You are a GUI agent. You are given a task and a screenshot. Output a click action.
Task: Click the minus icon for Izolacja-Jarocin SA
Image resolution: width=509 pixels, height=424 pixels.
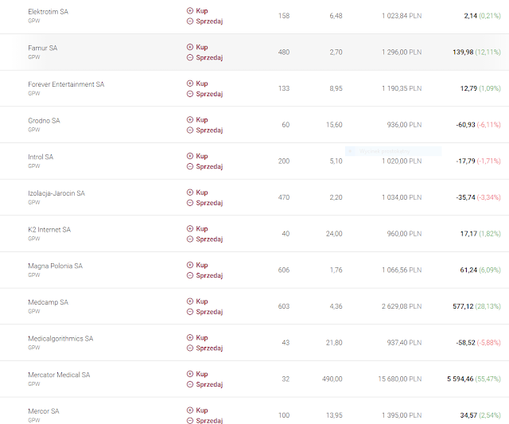pos(190,203)
